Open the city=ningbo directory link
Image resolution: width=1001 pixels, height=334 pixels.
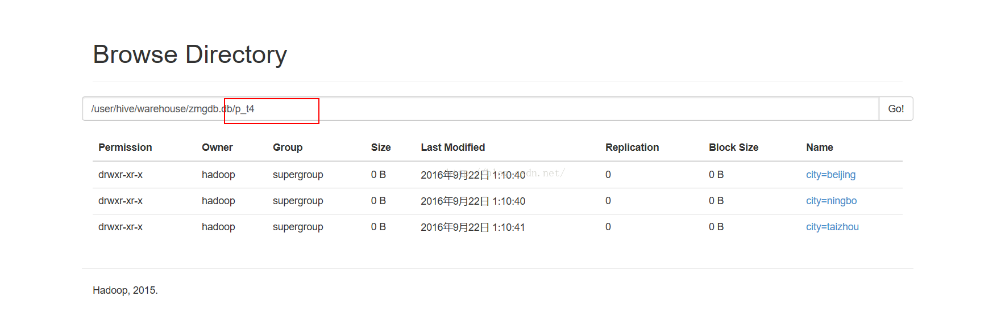click(831, 201)
